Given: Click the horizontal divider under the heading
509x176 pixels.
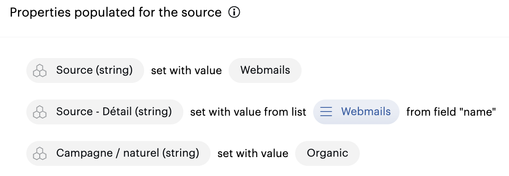Looking at the screenshot, I should 254,37.
